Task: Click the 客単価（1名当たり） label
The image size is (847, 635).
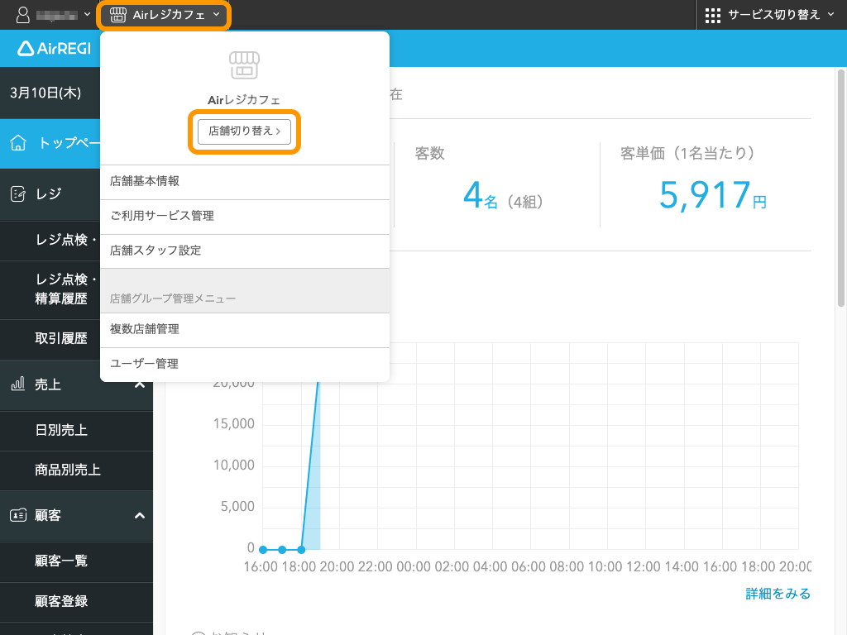Action: (x=687, y=153)
